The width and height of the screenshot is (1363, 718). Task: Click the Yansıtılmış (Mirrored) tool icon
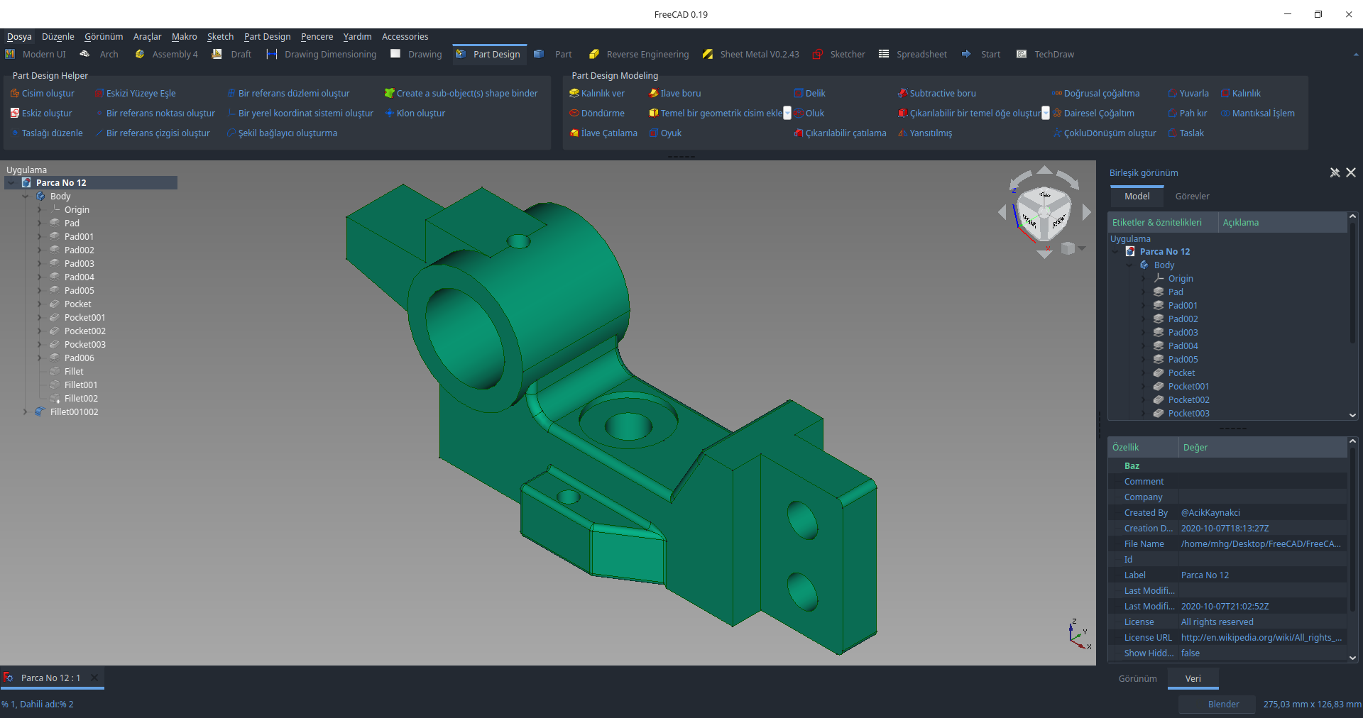coord(903,133)
